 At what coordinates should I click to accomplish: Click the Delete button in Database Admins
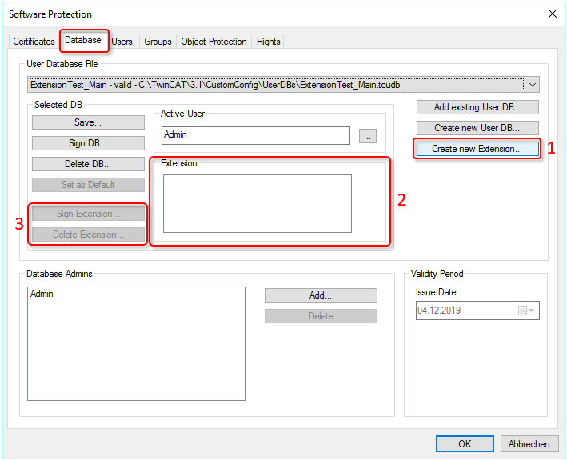pos(321,316)
